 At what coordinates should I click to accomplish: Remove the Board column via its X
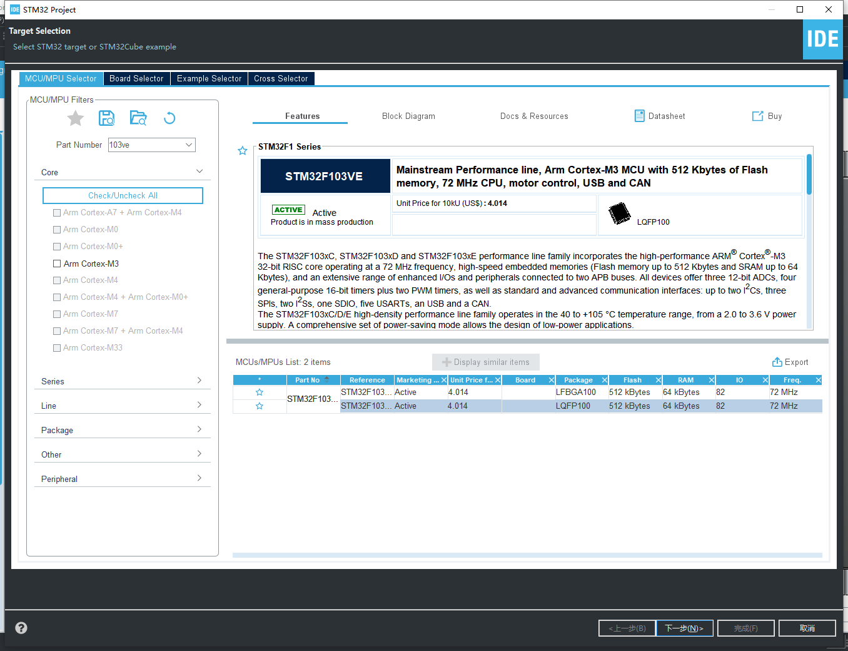[552, 380]
